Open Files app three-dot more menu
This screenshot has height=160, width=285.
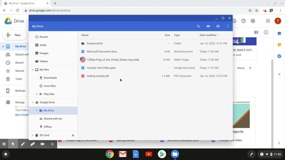pyautogui.click(x=228, y=26)
